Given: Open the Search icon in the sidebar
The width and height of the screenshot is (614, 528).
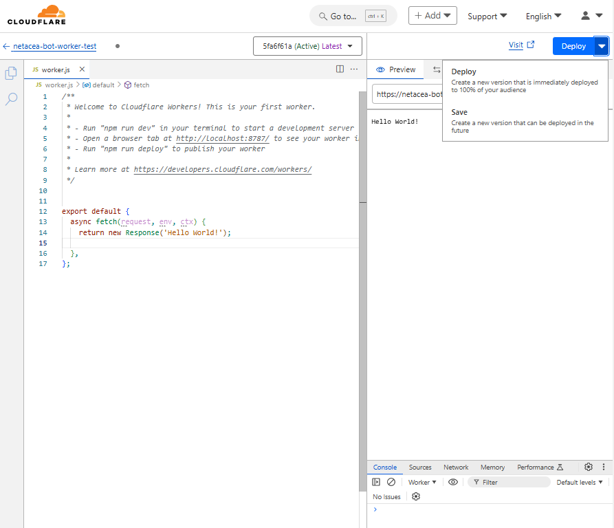Looking at the screenshot, I should (x=11, y=99).
